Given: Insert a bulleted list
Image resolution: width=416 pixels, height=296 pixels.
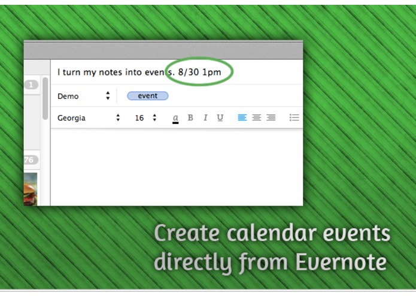Looking at the screenshot, I should tap(294, 117).
